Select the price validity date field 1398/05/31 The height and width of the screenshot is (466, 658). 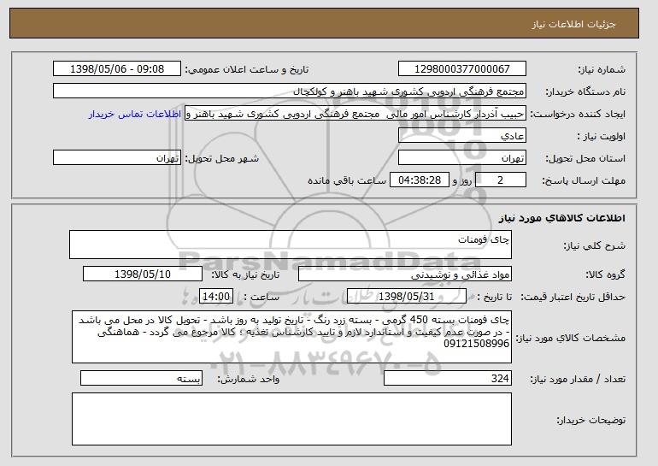click(407, 297)
